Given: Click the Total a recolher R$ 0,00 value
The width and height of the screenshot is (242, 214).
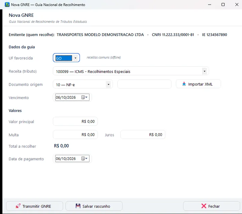Looking at the screenshot, I should coord(62,146).
